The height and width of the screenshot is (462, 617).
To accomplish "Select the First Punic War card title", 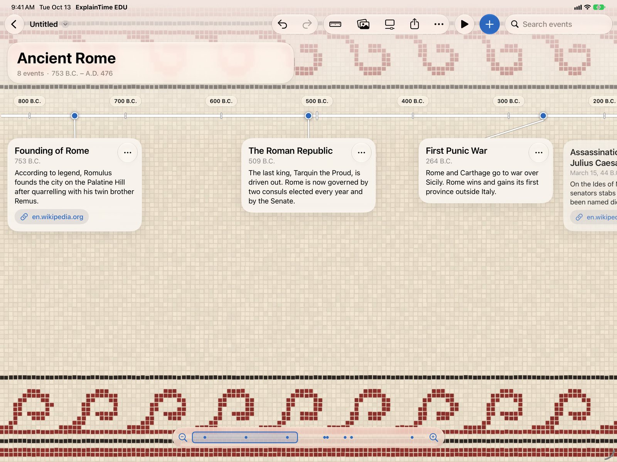I will point(456,151).
